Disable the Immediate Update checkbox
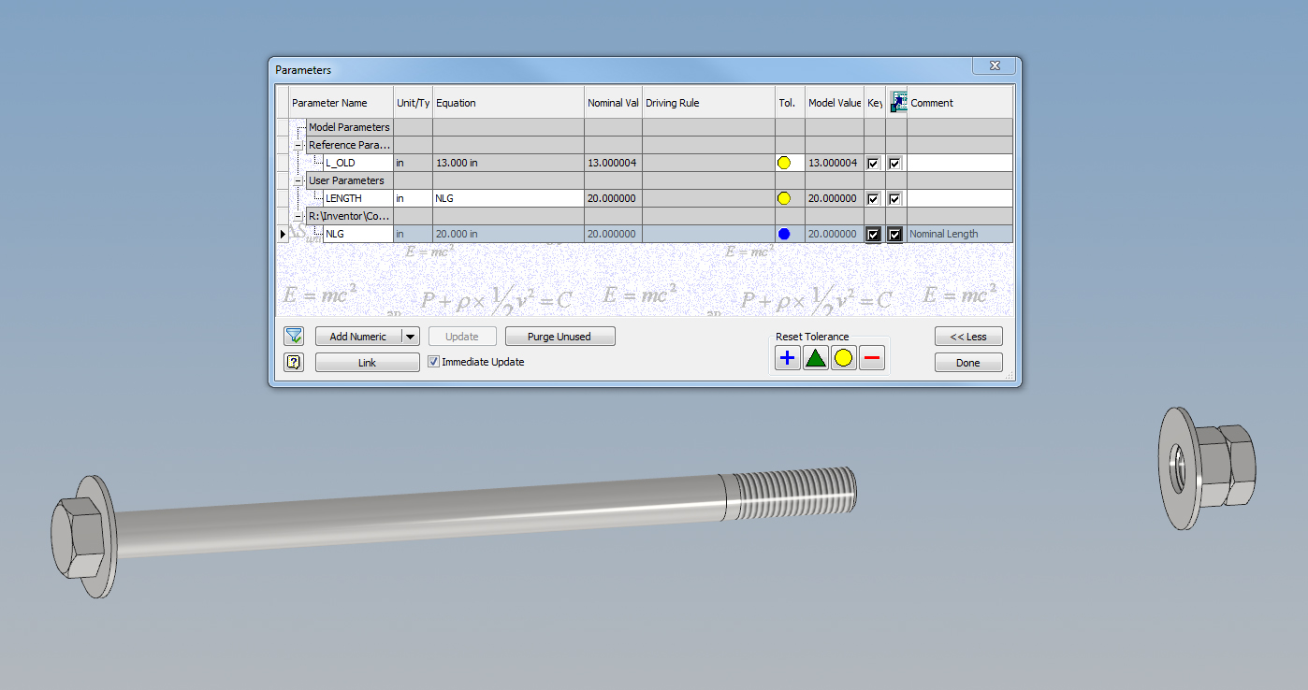1308x690 pixels. [433, 362]
